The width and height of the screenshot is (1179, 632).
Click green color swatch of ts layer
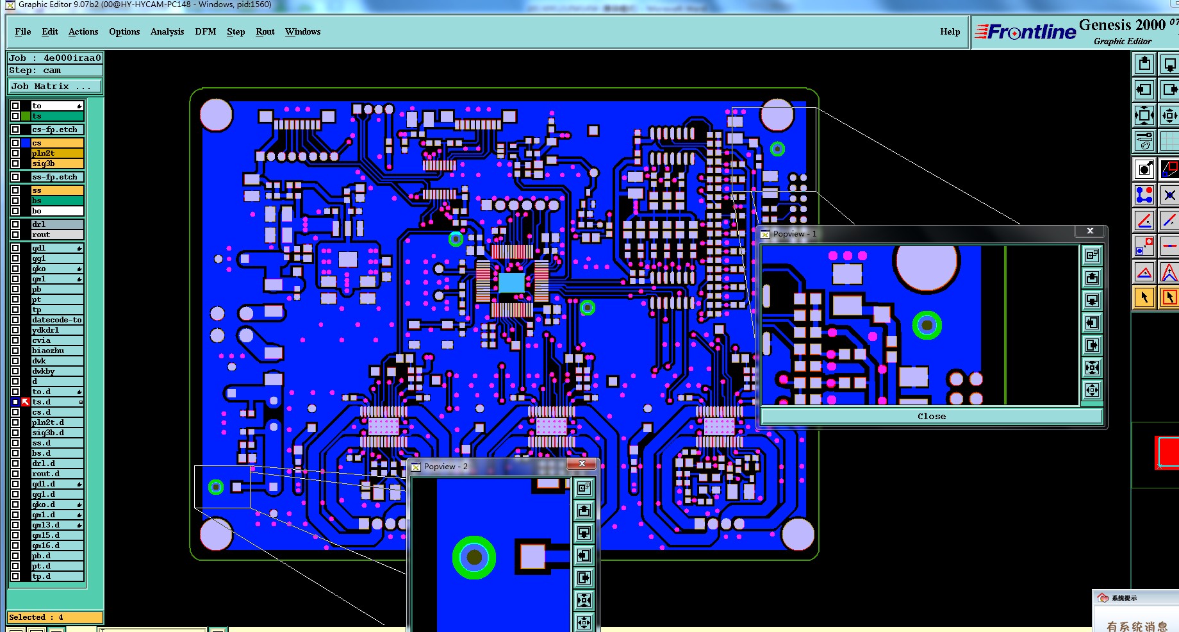26,116
